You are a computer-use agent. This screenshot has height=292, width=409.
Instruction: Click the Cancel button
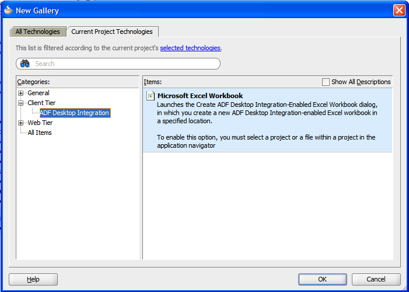click(376, 279)
